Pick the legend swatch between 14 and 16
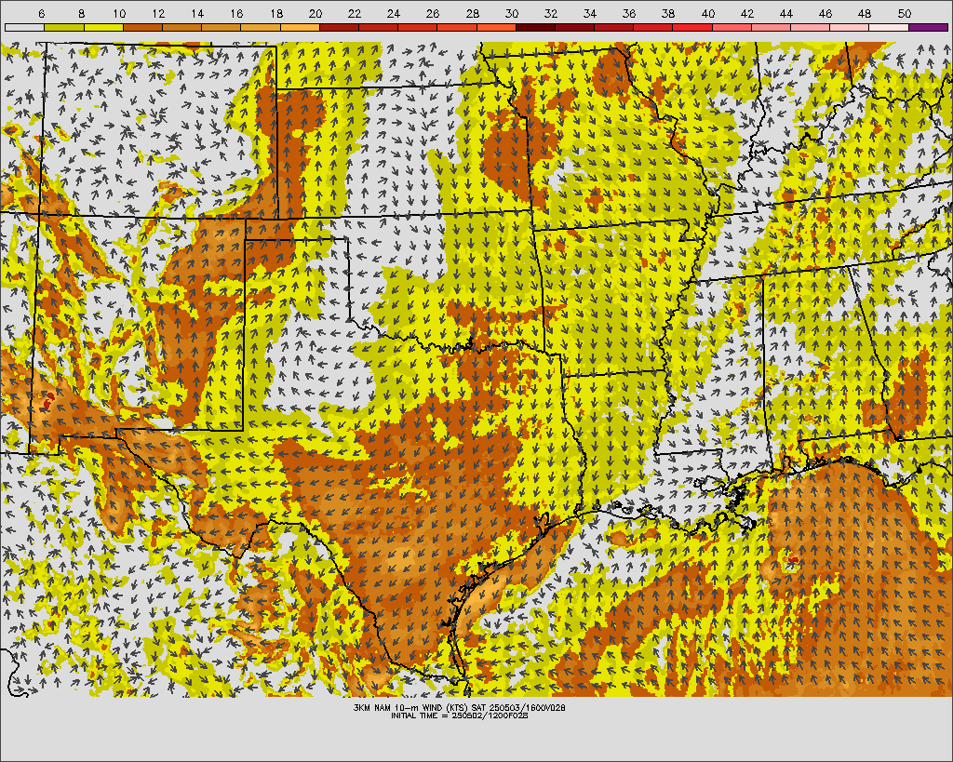Viewport: 953px width, 762px height. coord(221,27)
